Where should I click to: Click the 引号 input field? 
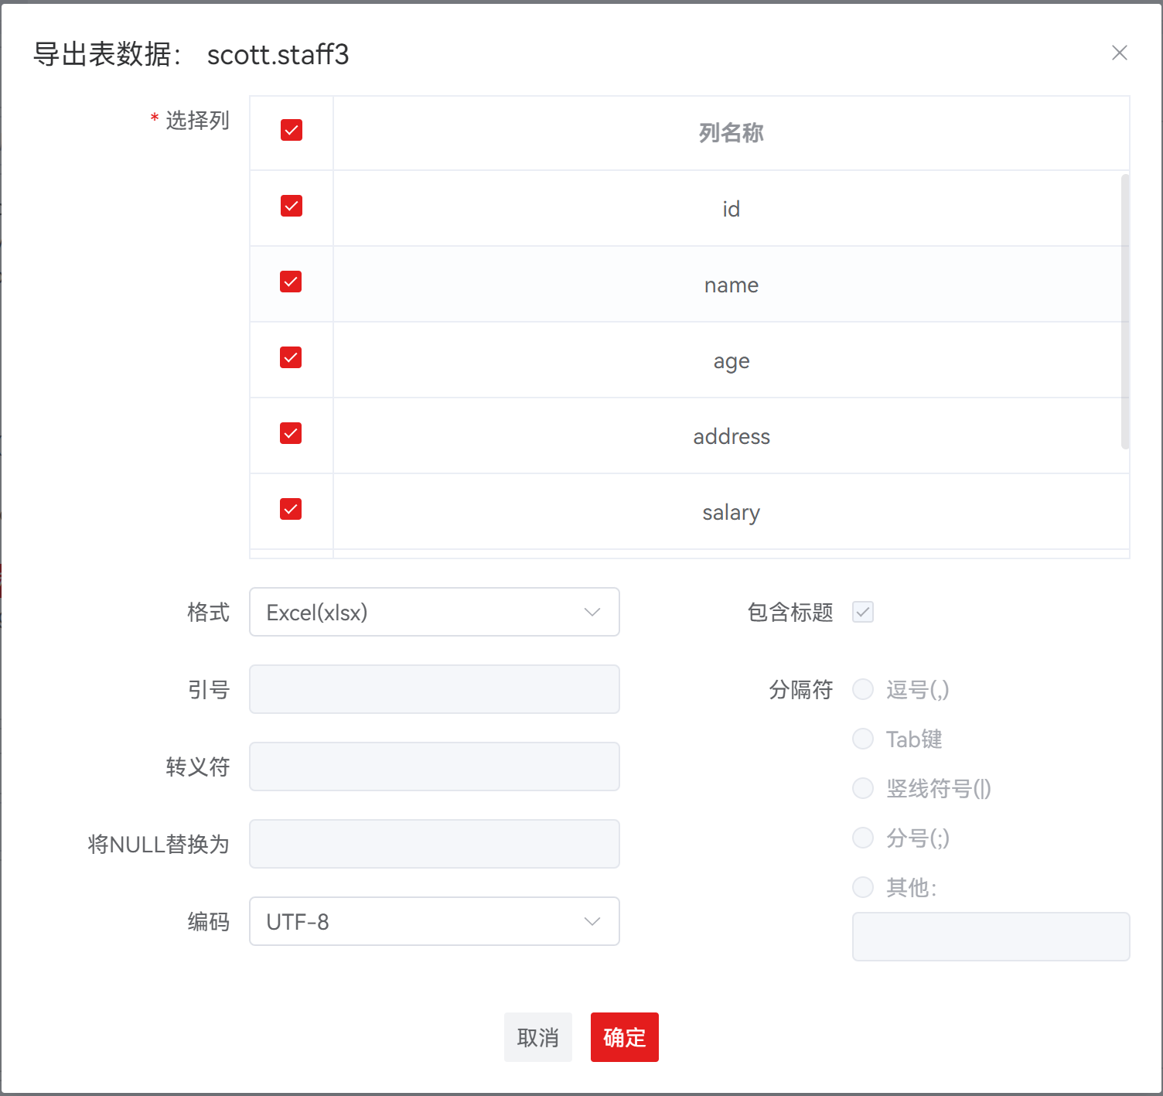click(x=434, y=689)
